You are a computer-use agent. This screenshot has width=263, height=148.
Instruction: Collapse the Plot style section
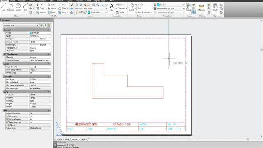49,76
